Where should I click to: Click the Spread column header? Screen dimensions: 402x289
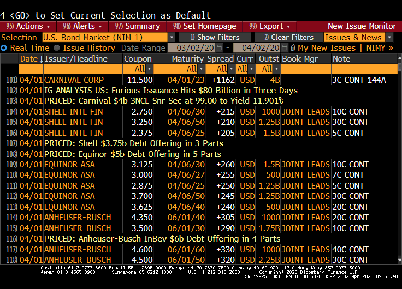click(x=220, y=59)
